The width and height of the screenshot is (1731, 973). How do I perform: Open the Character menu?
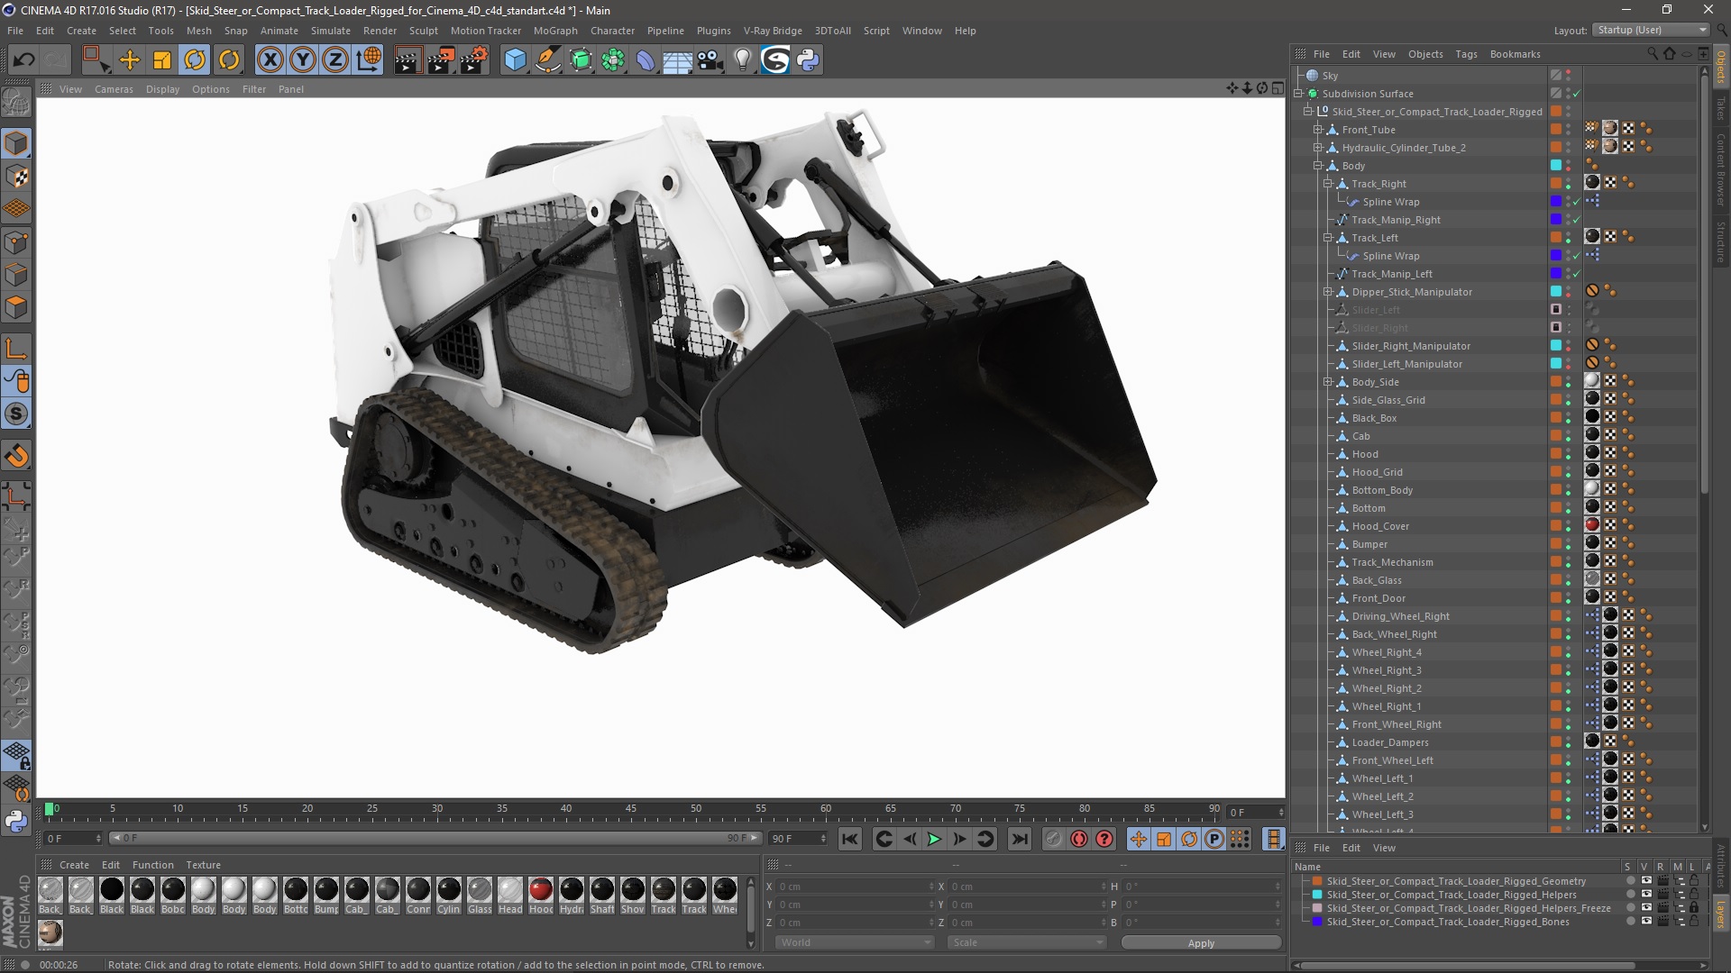[612, 31]
